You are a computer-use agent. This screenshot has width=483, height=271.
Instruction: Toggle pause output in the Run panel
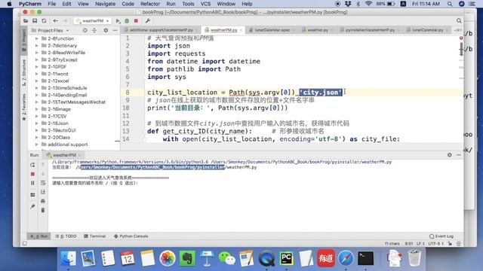[32, 183]
